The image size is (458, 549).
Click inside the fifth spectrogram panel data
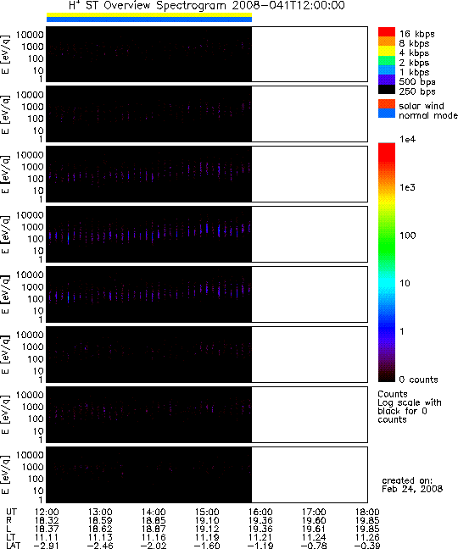[x=149, y=295]
